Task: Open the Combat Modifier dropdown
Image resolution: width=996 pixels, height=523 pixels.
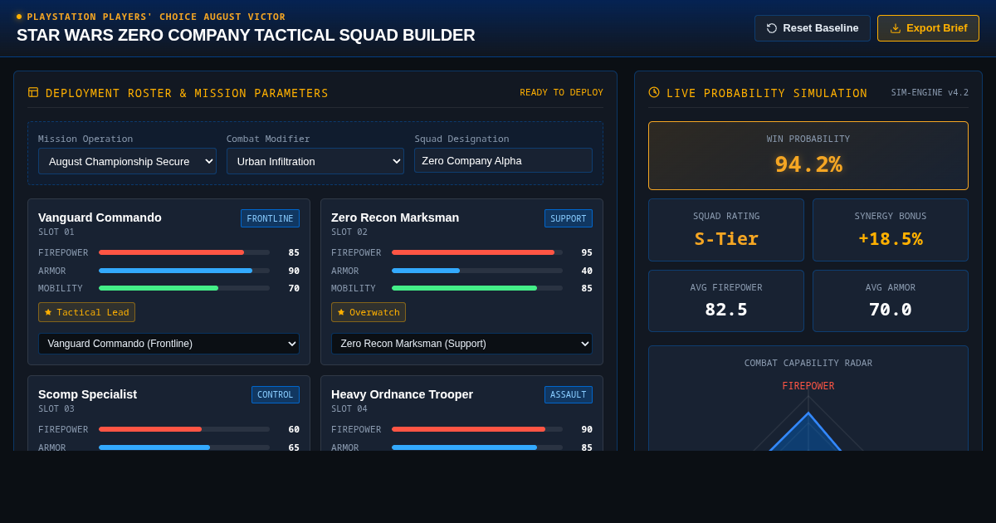Action: 315,161
